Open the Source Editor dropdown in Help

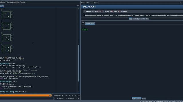(89, 3)
